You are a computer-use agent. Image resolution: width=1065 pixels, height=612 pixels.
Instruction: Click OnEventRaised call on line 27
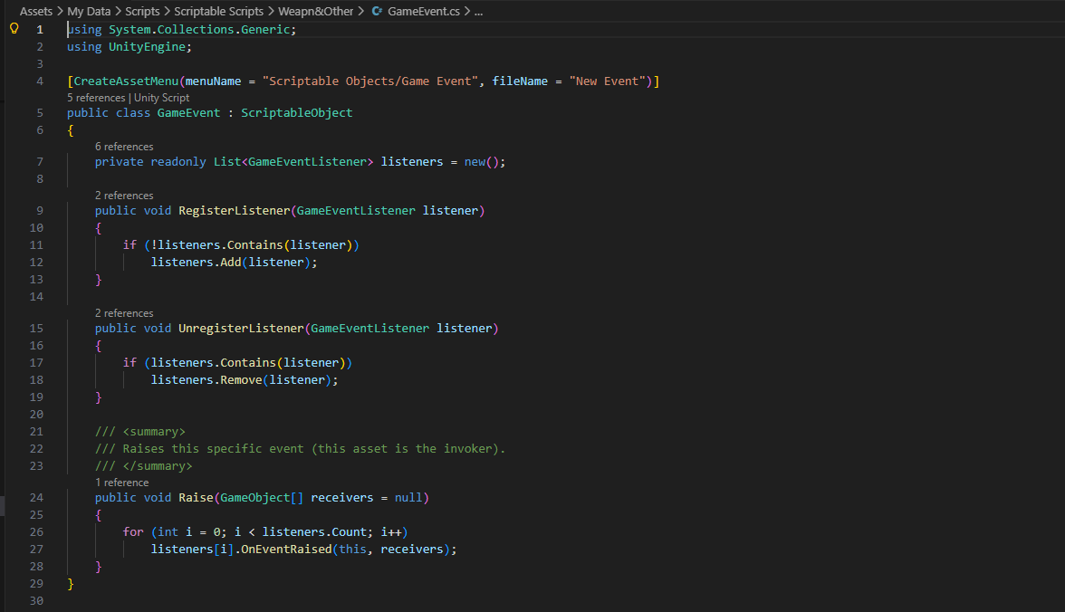286,549
